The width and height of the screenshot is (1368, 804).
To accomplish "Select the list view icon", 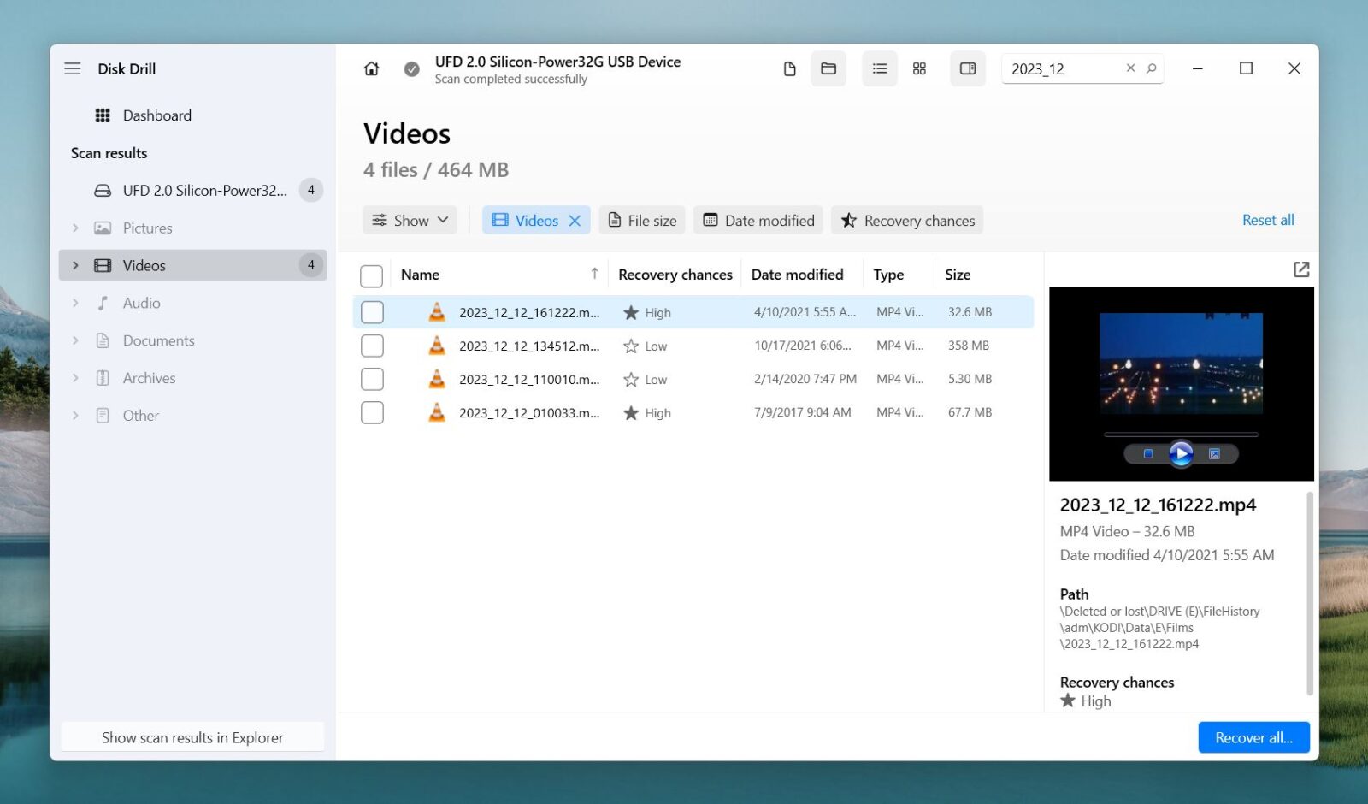I will [x=879, y=68].
